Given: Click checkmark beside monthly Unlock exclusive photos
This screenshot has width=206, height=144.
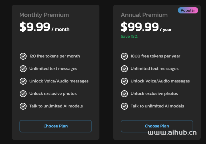Looking at the screenshot, I should (x=23, y=94).
